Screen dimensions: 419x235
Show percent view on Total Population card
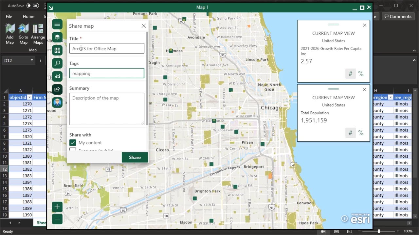[x=361, y=133]
